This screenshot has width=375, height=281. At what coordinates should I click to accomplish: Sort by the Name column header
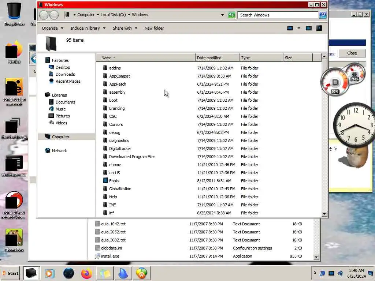pyautogui.click(x=145, y=58)
